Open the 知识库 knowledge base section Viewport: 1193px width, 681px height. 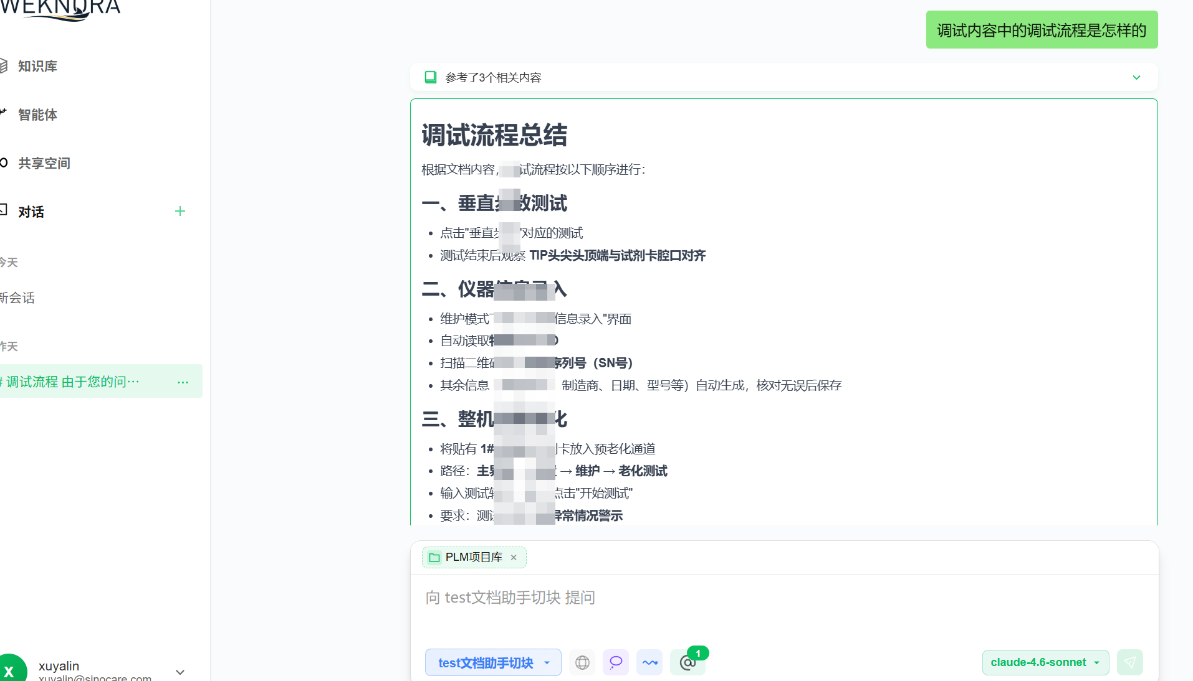[37, 66]
